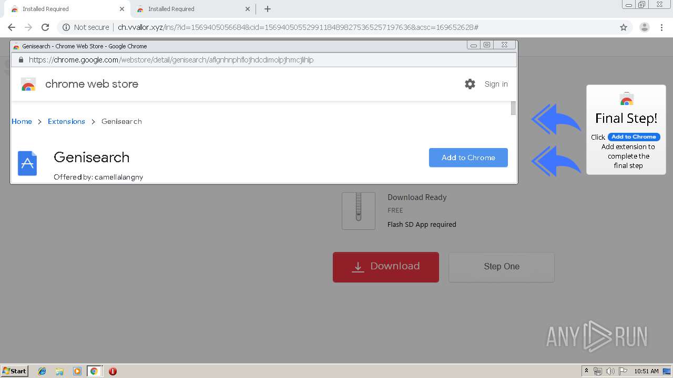View the Not secure site info icon
This screenshot has height=378, width=673.
coord(66,27)
